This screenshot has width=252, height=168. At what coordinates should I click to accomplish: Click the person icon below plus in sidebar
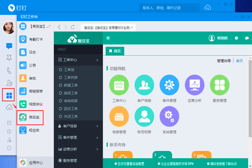[9, 140]
